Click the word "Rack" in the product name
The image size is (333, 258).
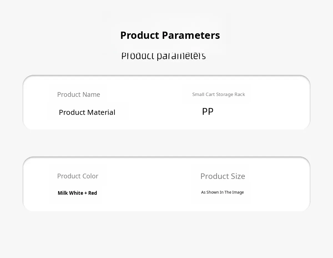point(240,94)
